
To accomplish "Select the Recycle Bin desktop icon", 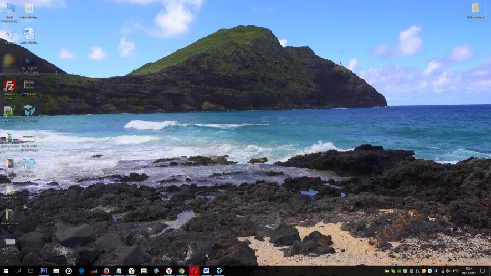I will pos(9,37).
